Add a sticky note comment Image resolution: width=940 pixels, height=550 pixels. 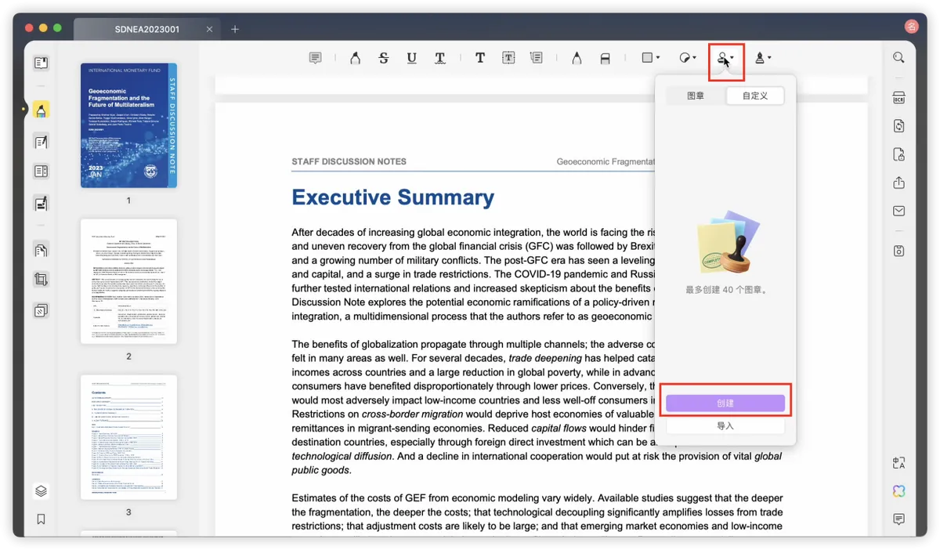click(315, 58)
